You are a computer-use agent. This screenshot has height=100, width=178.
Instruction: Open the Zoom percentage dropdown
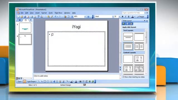click(x=85, y=17)
